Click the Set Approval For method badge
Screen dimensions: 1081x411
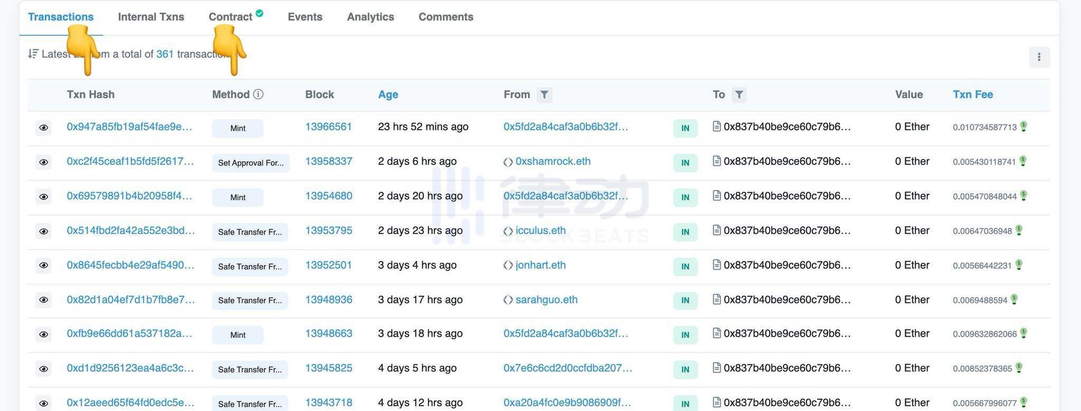251,163
